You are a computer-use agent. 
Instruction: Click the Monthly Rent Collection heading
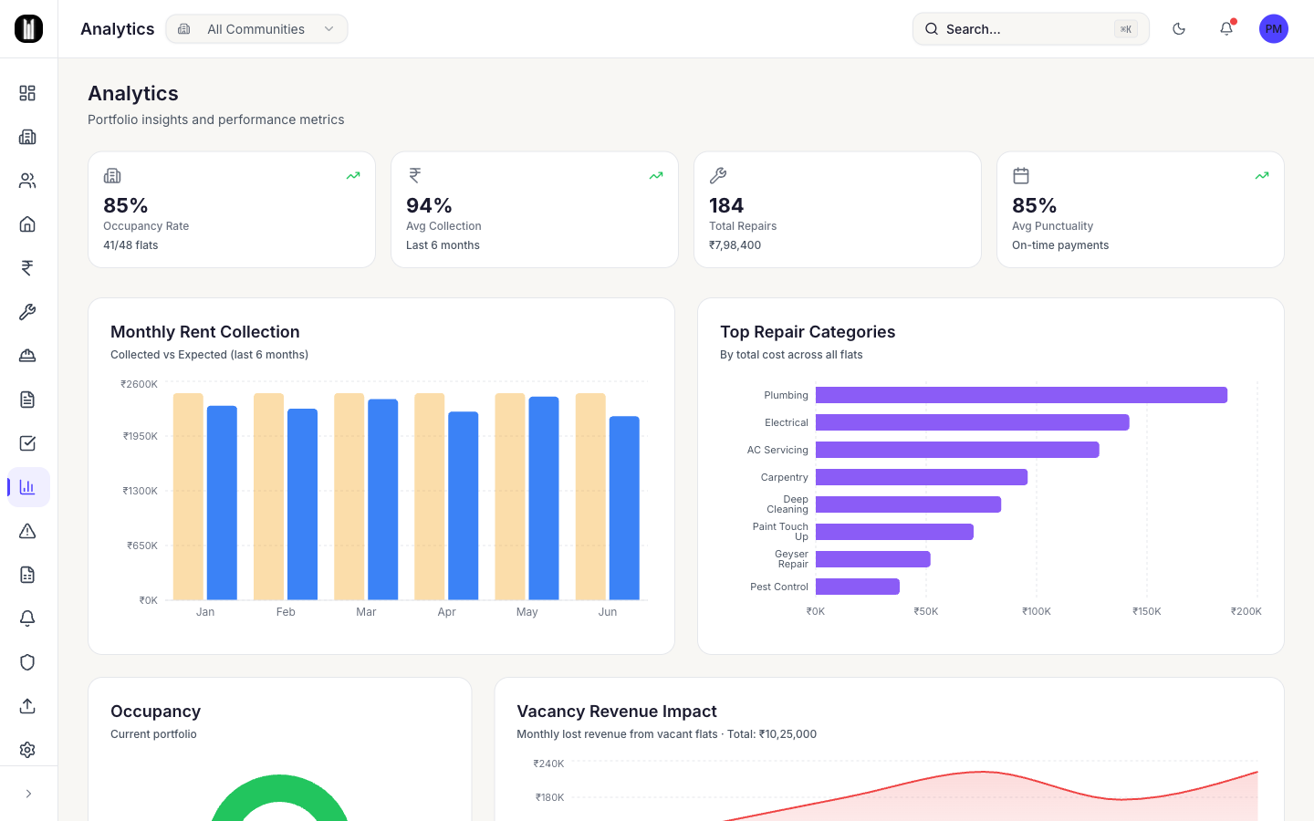(205, 332)
